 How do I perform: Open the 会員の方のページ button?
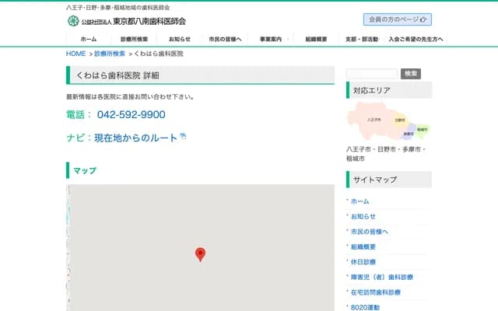[397, 19]
